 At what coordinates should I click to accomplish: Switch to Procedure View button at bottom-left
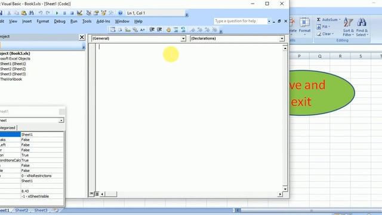[x=91, y=193]
